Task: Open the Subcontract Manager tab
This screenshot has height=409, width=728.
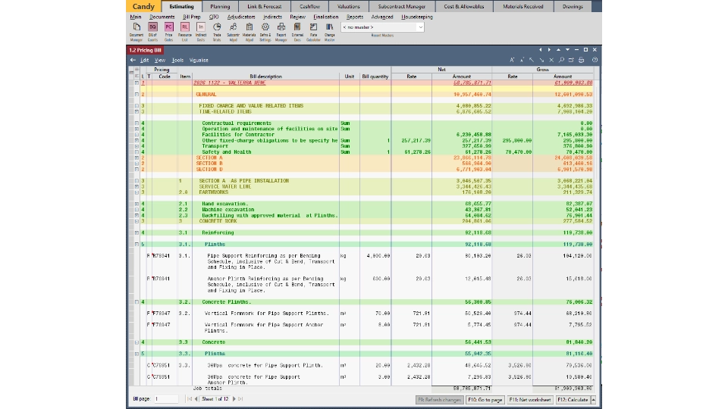Action: tap(402, 7)
